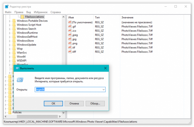Image resolution: width=194 pixels, height=127 pixels.
Task: Select the WlanSvc tree label
Action: (22, 53)
